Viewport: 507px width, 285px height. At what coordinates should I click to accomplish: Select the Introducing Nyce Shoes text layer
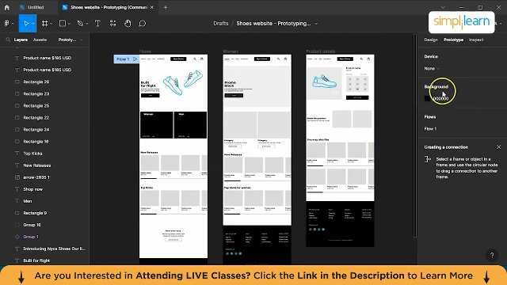click(x=54, y=249)
